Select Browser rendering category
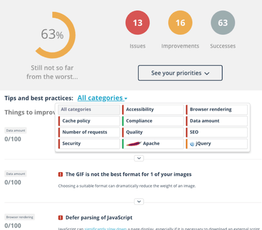 click(x=217, y=109)
